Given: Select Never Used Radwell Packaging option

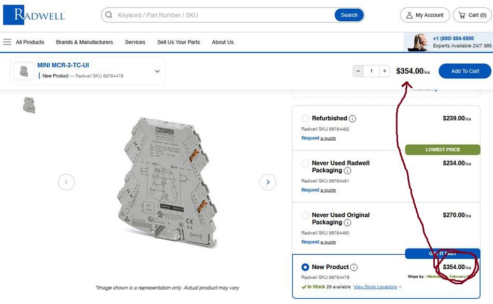Looking at the screenshot, I should click(305, 163).
